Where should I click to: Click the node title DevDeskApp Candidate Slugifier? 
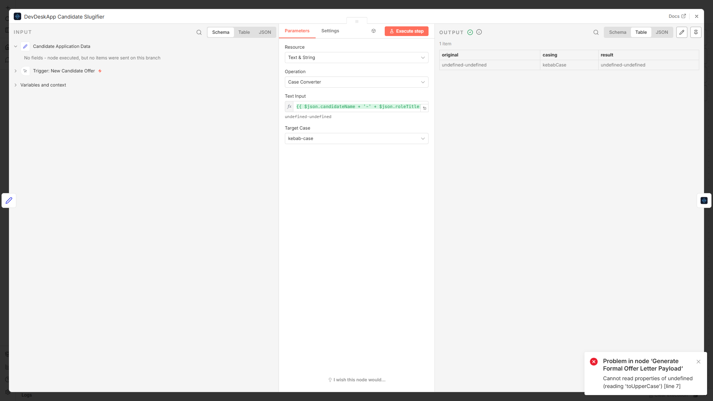64,17
